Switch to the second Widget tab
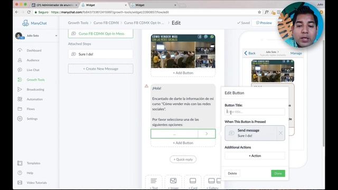The image size is (338, 190). pos(154,5)
